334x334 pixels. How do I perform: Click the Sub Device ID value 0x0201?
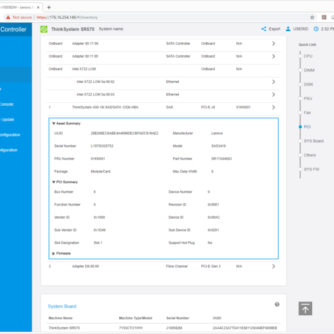tap(213, 230)
